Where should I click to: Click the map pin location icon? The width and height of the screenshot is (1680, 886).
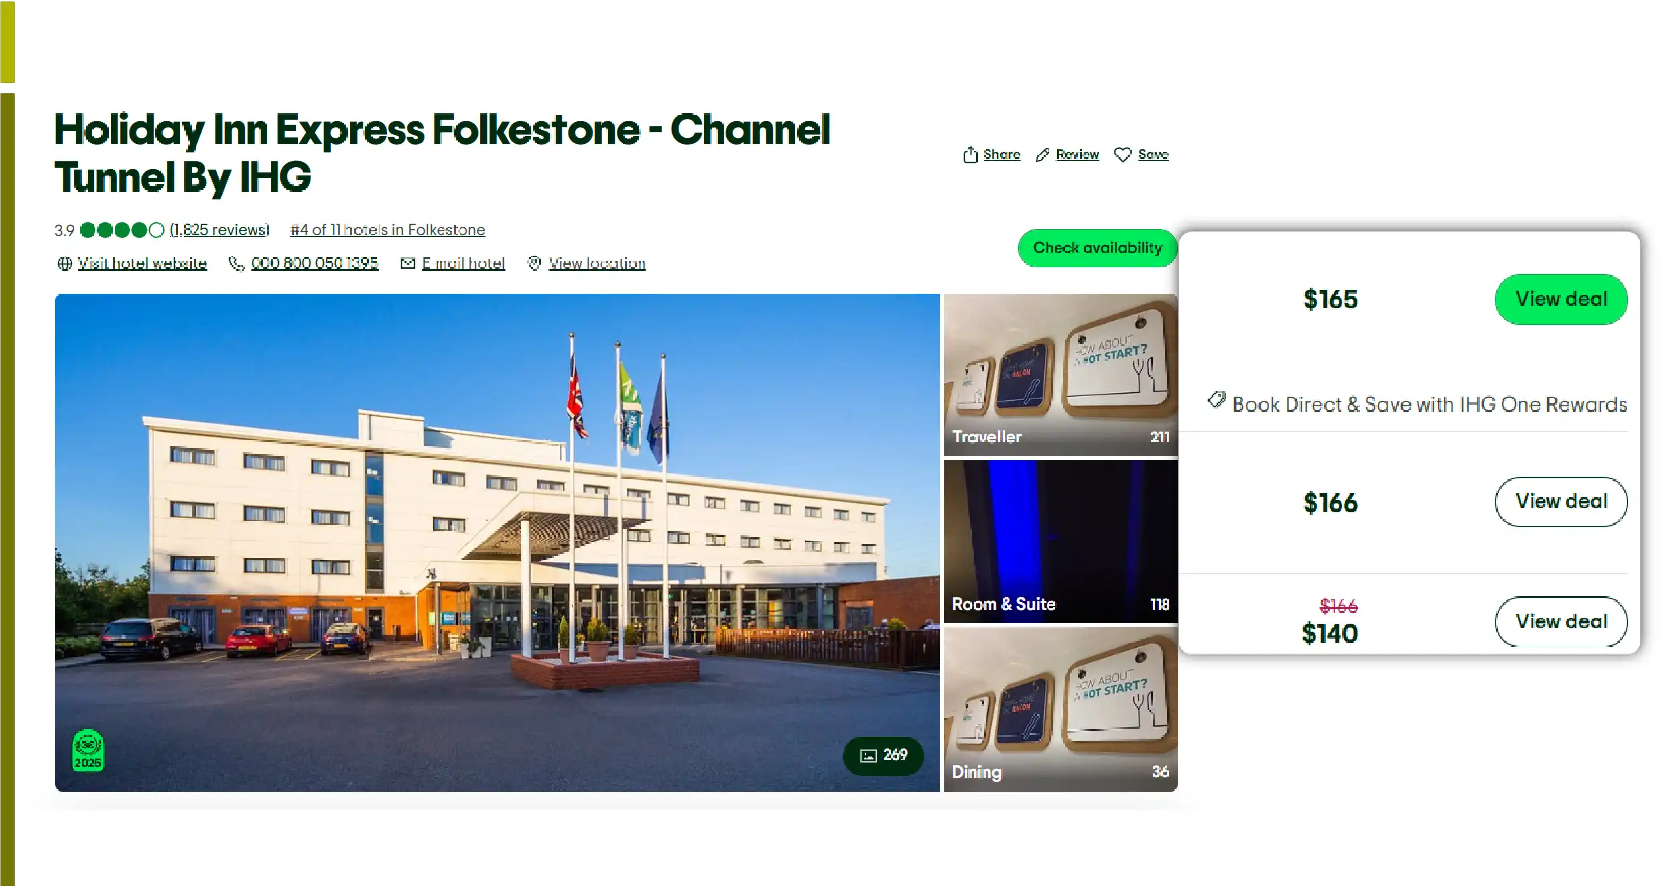point(534,263)
